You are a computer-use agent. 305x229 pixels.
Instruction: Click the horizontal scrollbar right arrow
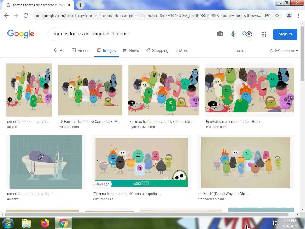(x=298, y=215)
